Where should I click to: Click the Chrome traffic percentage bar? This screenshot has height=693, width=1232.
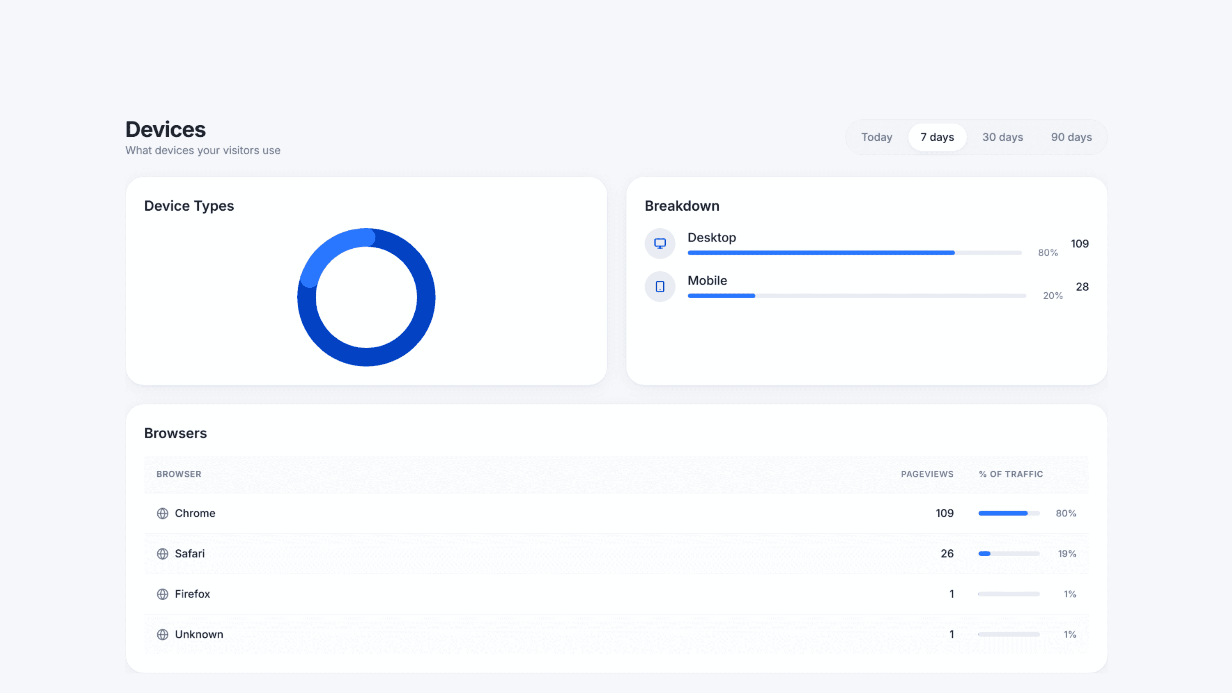(1009, 513)
